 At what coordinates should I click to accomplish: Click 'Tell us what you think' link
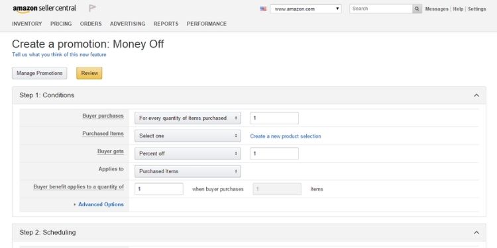[59, 55]
